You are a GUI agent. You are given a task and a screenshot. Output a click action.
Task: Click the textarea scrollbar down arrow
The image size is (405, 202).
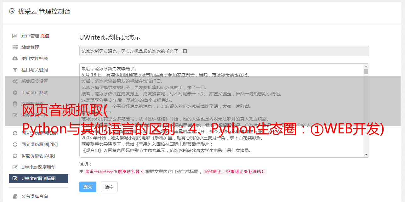coord(366,154)
